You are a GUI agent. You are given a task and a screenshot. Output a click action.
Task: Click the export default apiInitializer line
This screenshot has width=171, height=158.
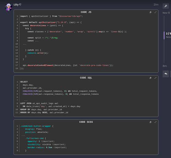tap(51, 22)
